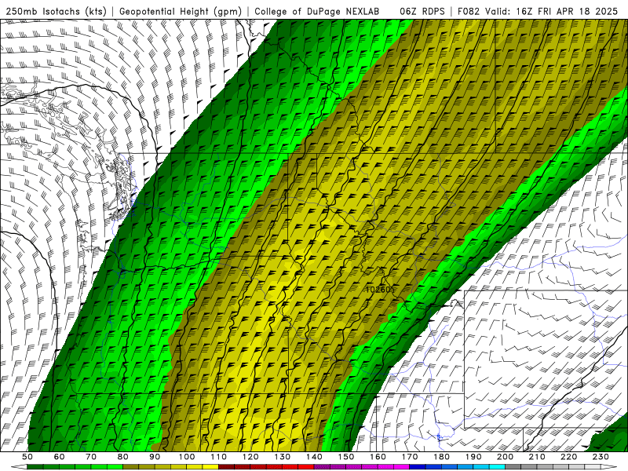Click the 'Valid: 16Z FRI APR 18 2025' text

click(552, 12)
